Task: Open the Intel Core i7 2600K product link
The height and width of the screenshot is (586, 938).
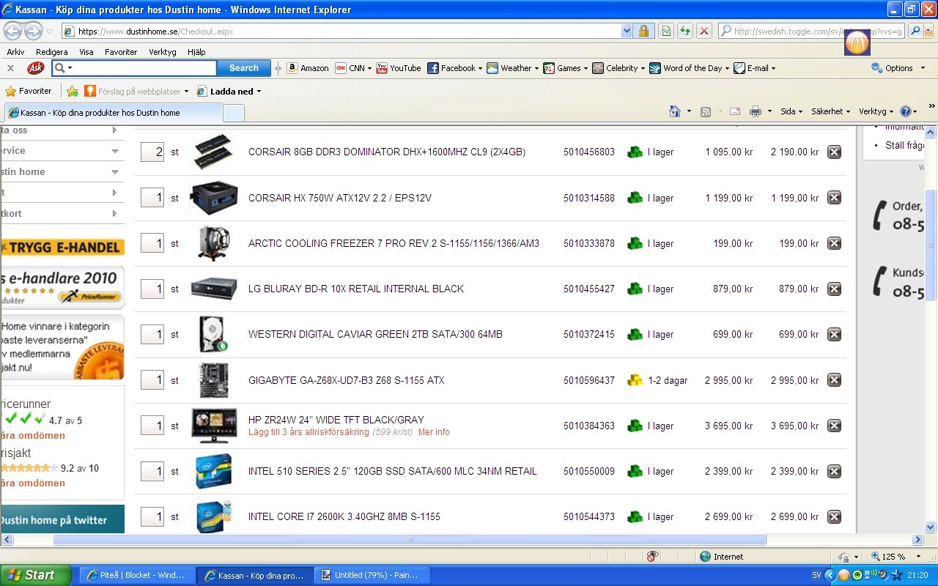Action: pos(344,516)
